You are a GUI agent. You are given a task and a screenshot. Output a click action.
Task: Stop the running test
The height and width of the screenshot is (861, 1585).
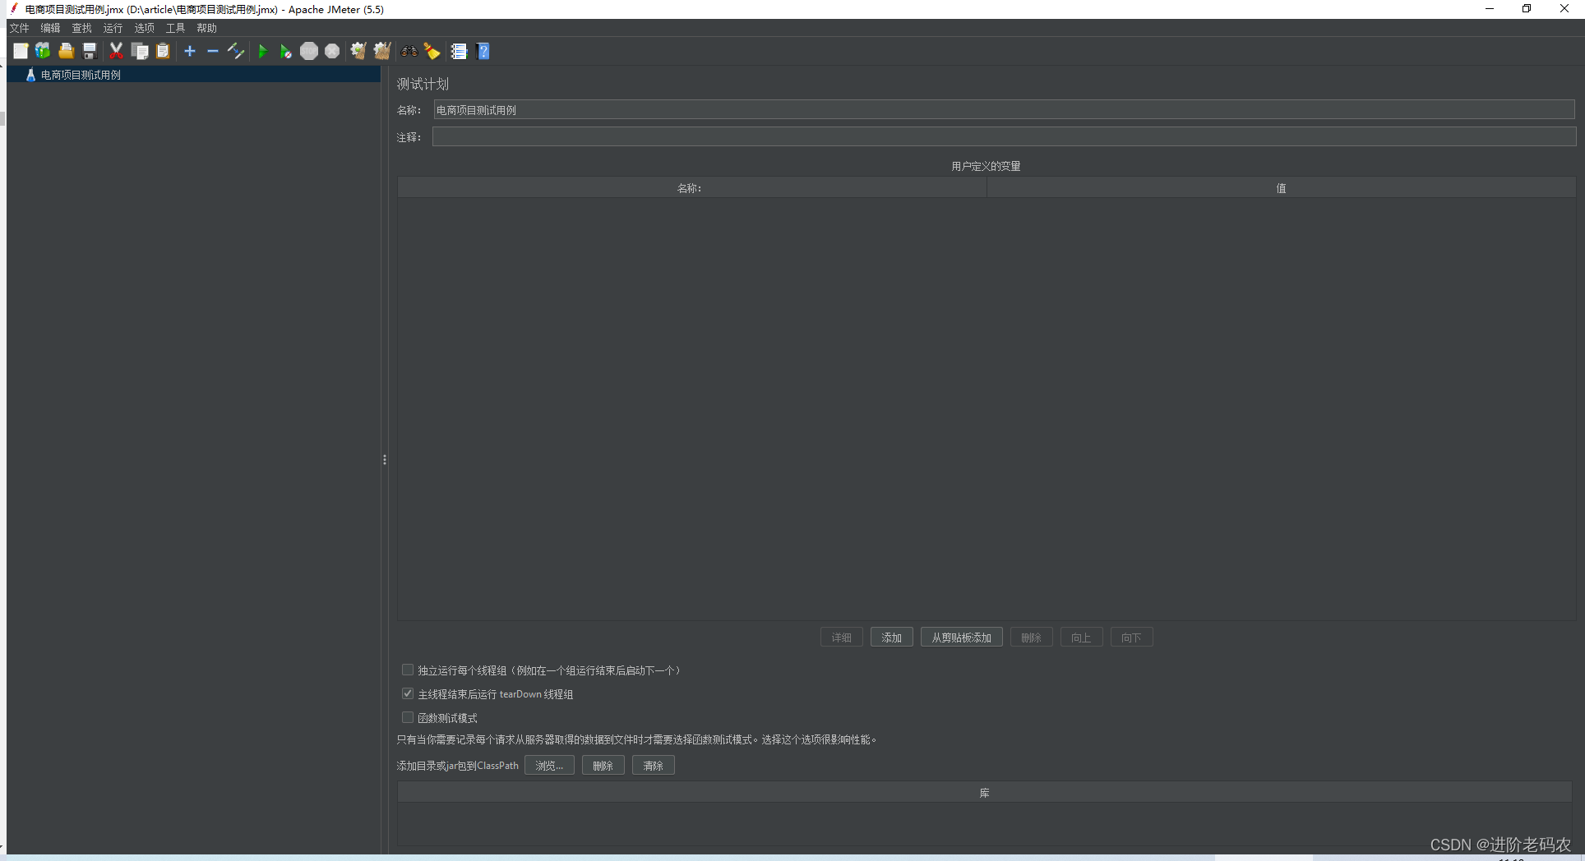coord(309,51)
